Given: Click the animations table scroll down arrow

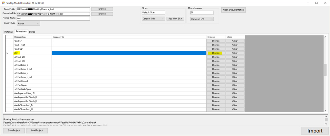Looking at the screenshot, I should pyautogui.click(x=325, y=110).
